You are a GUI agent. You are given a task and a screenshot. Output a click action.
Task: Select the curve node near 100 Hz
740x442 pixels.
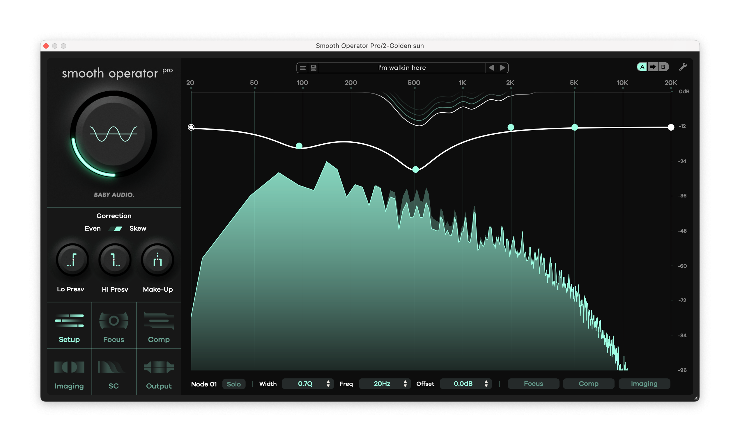click(x=299, y=146)
